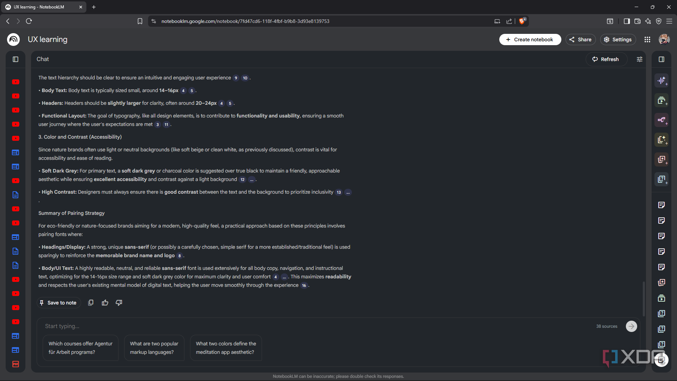Generate Flashcards using the Studio plus icon

(661, 159)
